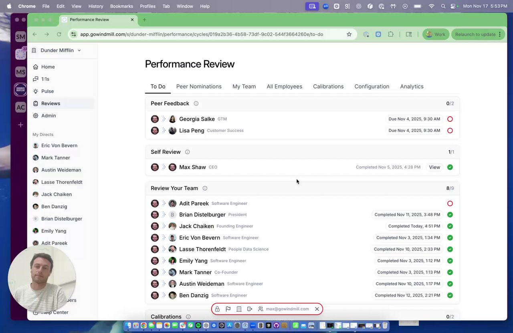Switch to the Peer Nominations tab
The width and height of the screenshot is (513, 333).
click(199, 87)
